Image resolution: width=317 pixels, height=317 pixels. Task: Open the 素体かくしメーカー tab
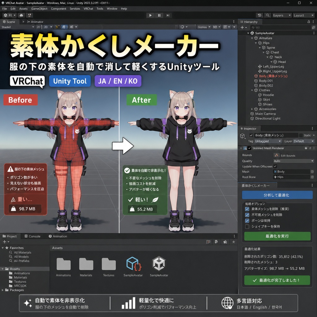point(257,185)
